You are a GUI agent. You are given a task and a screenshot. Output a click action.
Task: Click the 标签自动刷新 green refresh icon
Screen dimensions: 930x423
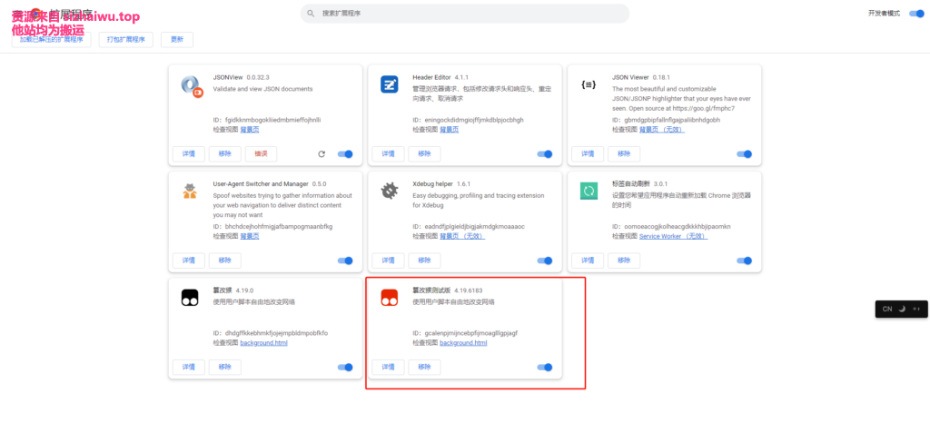point(589,191)
